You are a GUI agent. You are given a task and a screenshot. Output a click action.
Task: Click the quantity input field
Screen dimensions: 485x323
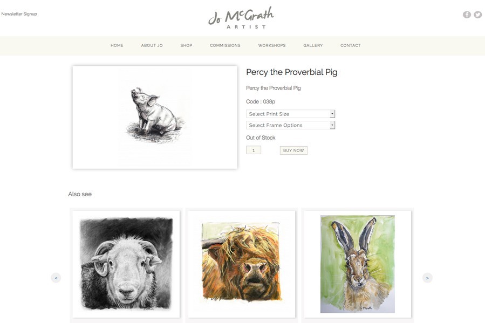(x=254, y=150)
